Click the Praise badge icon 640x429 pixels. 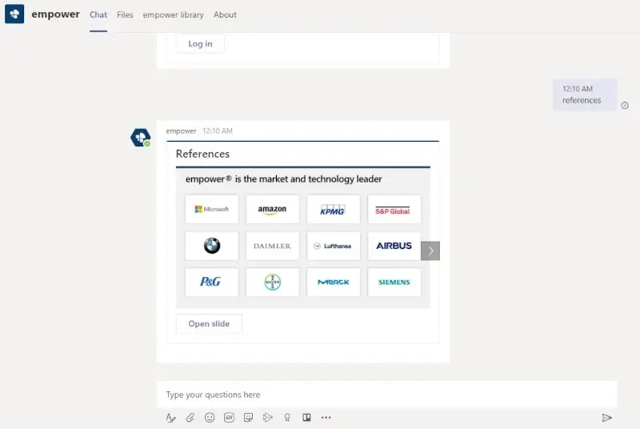tap(287, 418)
